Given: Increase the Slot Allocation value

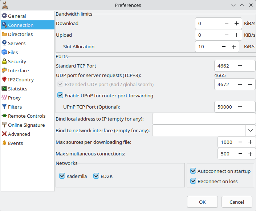Looking at the screenshot, I should click(x=233, y=46).
